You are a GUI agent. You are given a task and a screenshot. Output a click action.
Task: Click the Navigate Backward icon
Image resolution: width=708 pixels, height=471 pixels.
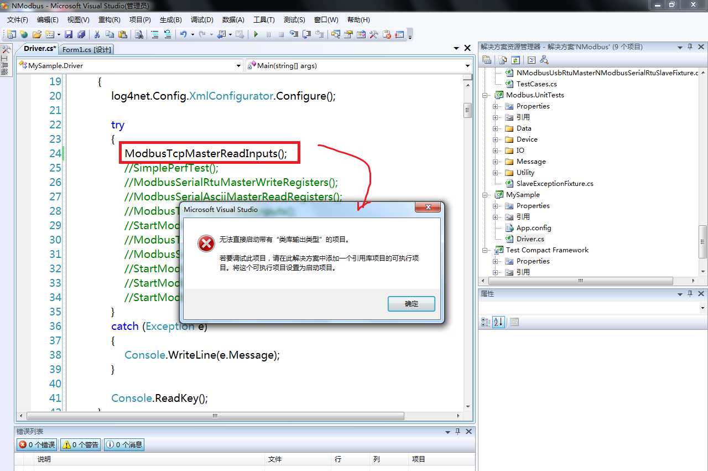point(221,34)
